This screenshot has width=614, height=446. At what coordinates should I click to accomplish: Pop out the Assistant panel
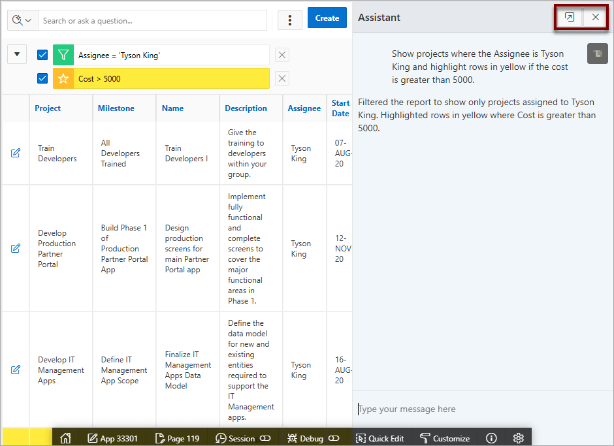coord(570,17)
